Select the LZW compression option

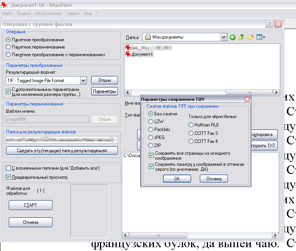(x=151, y=121)
